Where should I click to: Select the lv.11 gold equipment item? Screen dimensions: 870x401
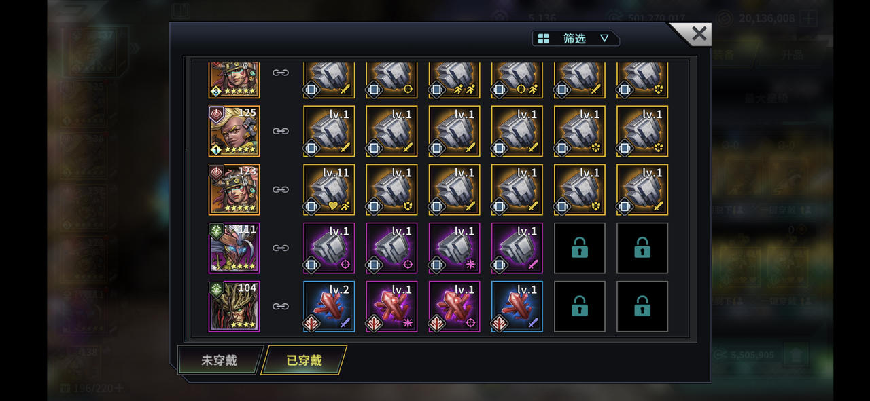329,189
